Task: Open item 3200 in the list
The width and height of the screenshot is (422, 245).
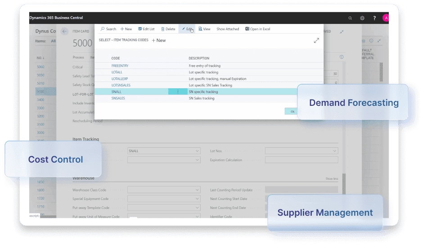Action: coord(40,116)
